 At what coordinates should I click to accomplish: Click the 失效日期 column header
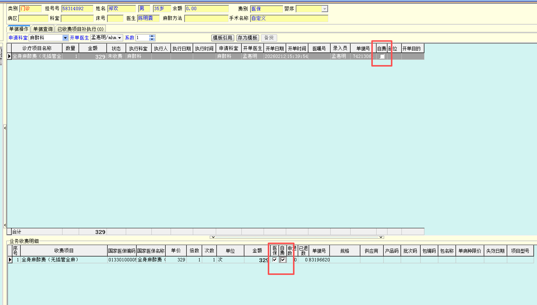coord(496,251)
